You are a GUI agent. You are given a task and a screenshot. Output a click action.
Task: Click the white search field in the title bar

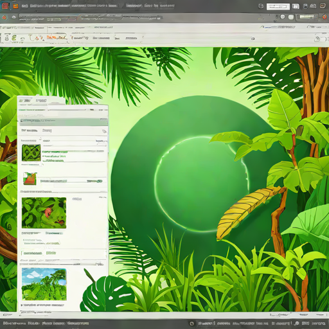pyautogui.click(x=278, y=6)
